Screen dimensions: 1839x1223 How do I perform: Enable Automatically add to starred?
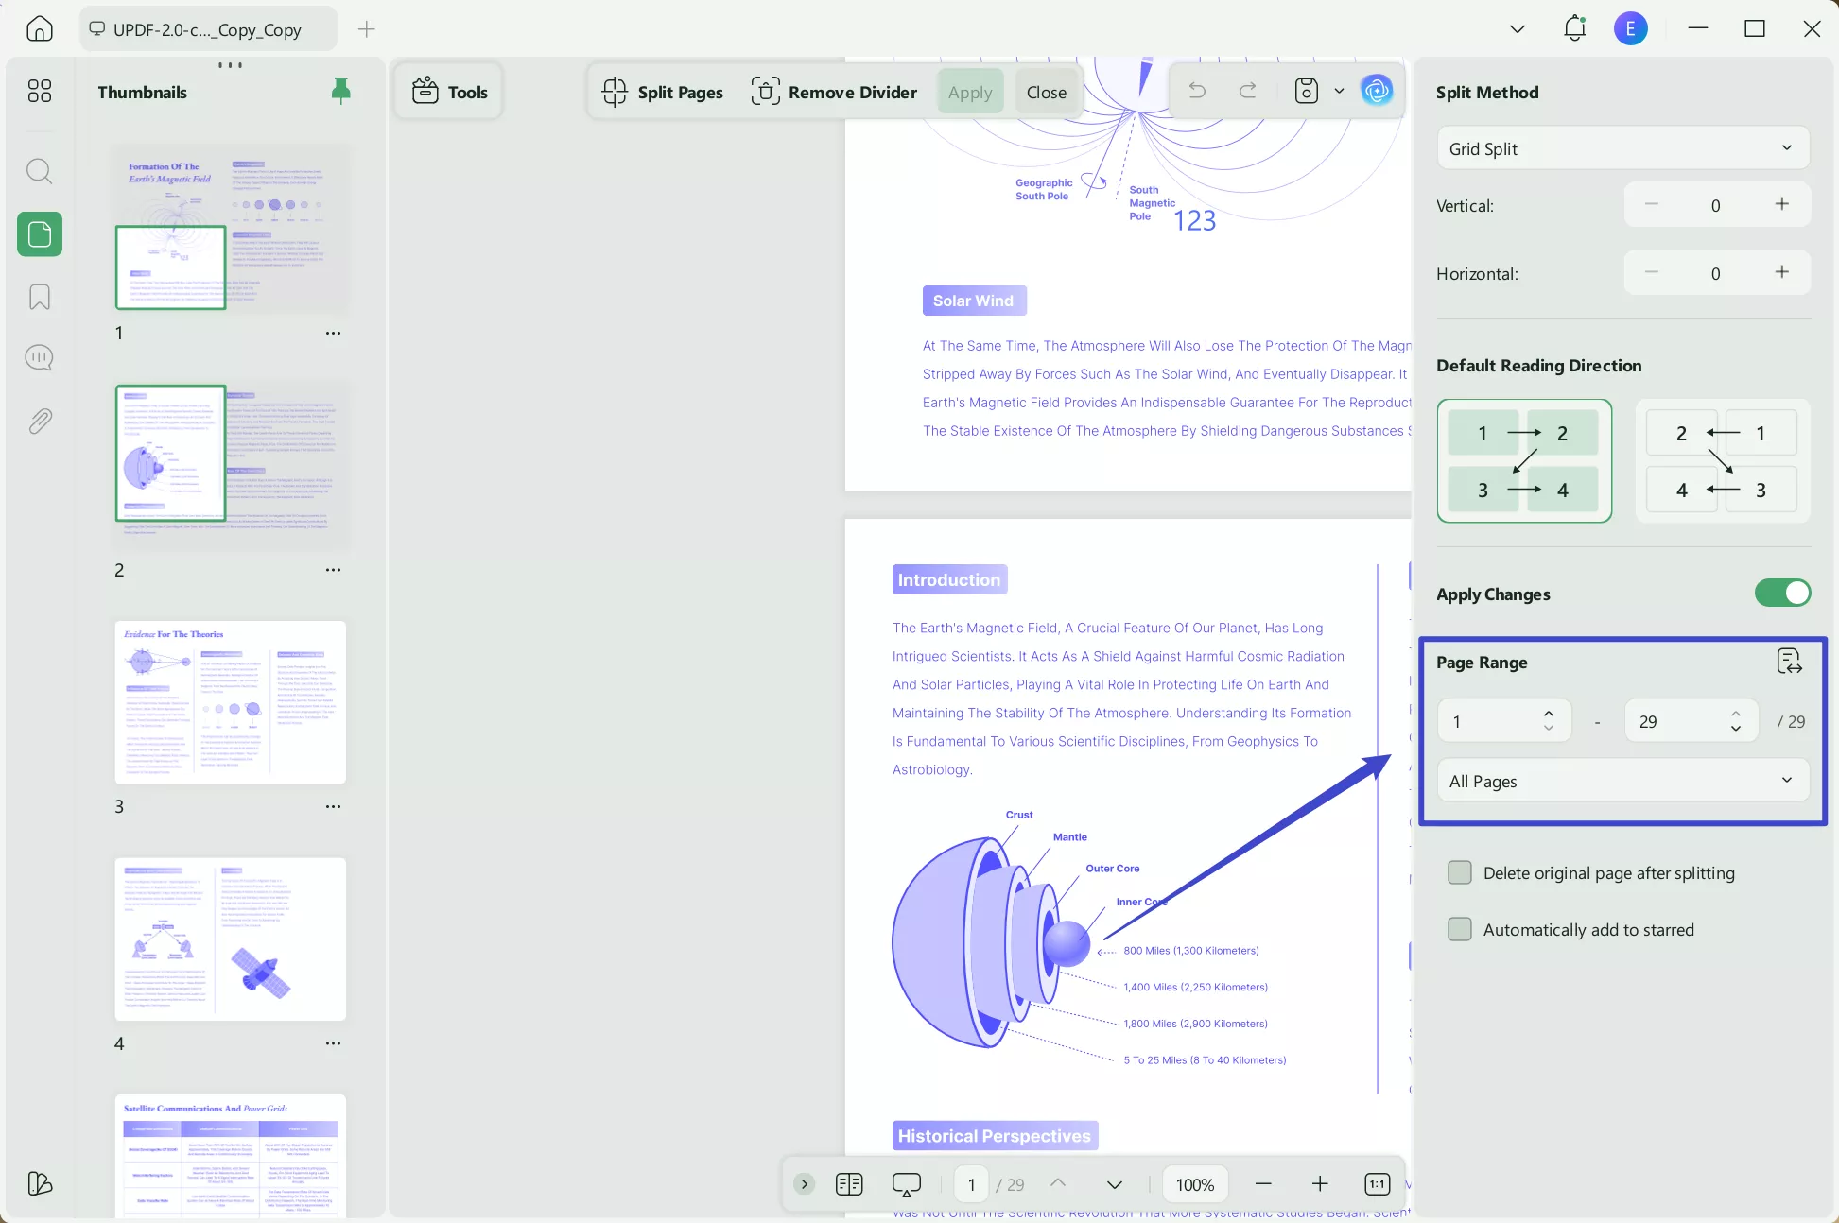pyautogui.click(x=1460, y=929)
